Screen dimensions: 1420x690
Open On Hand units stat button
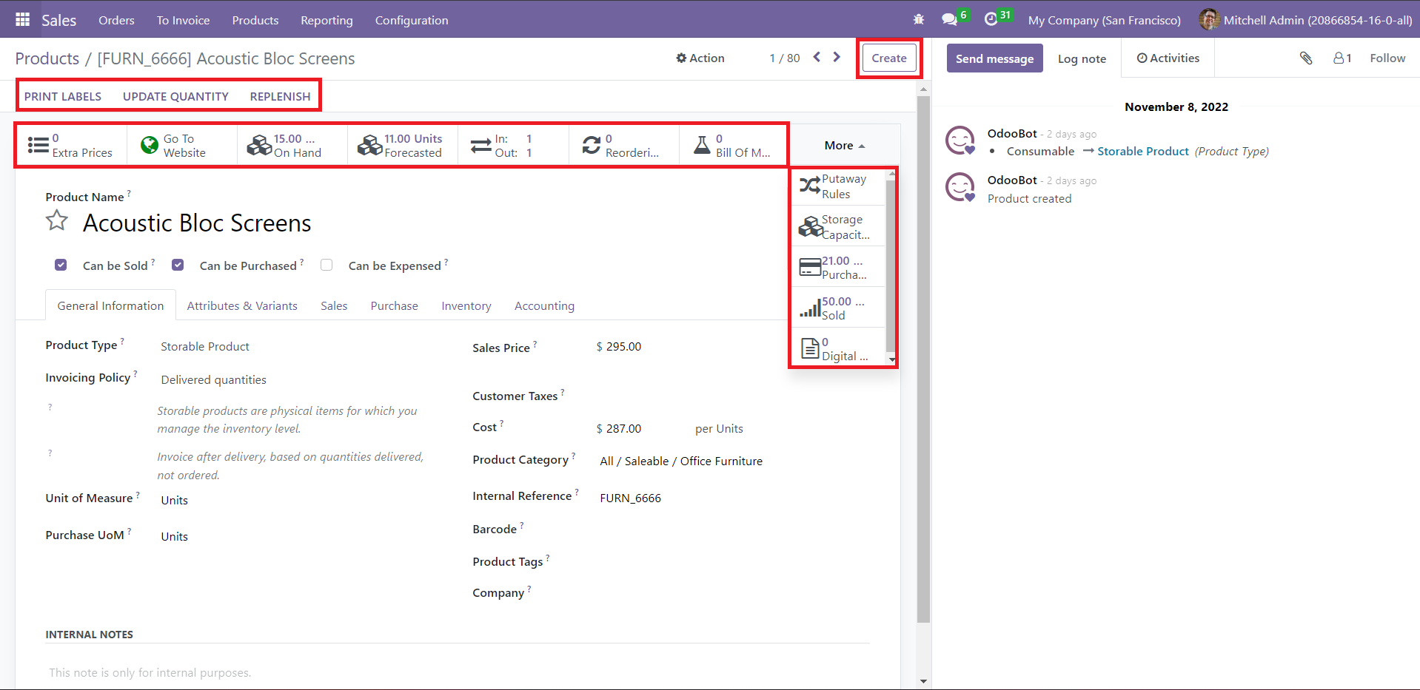tap(292, 146)
